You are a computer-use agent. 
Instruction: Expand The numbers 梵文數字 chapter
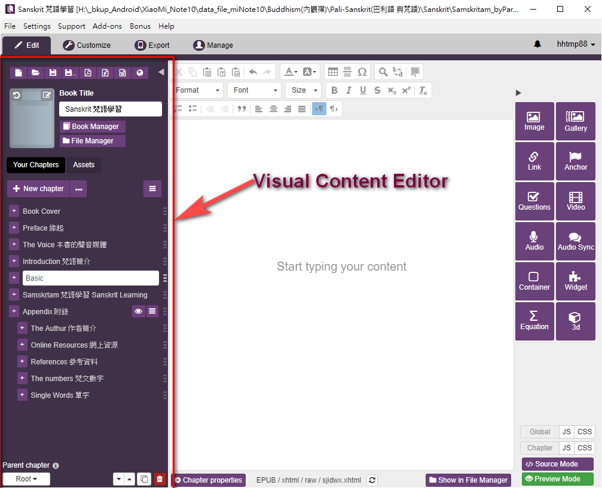pyautogui.click(x=22, y=378)
